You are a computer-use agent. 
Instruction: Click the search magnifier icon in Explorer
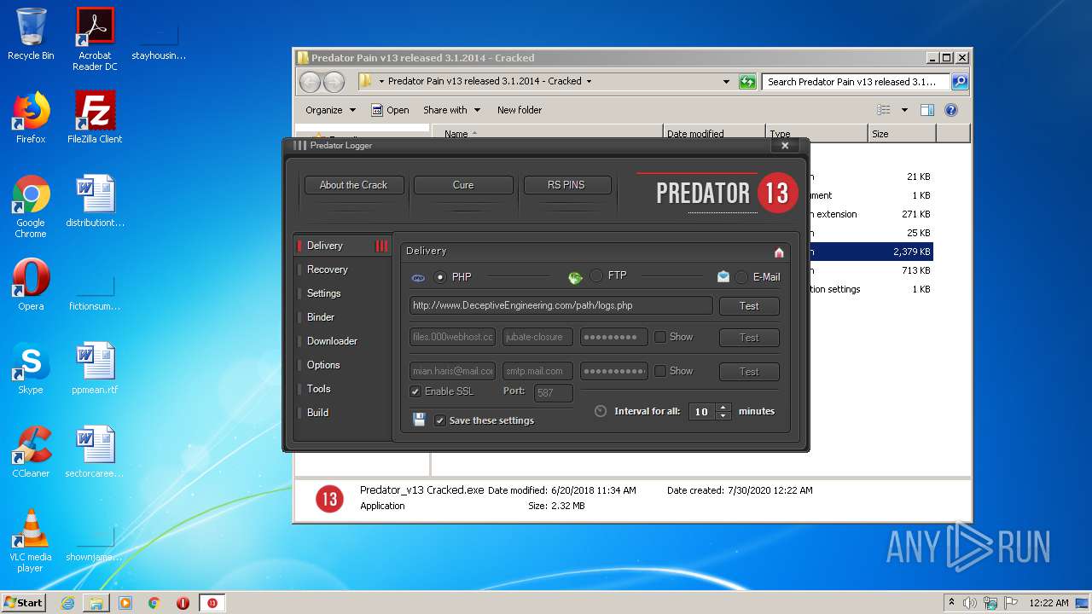click(x=960, y=82)
